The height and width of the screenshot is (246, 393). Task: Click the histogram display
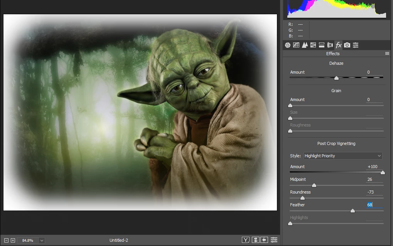click(337, 9)
